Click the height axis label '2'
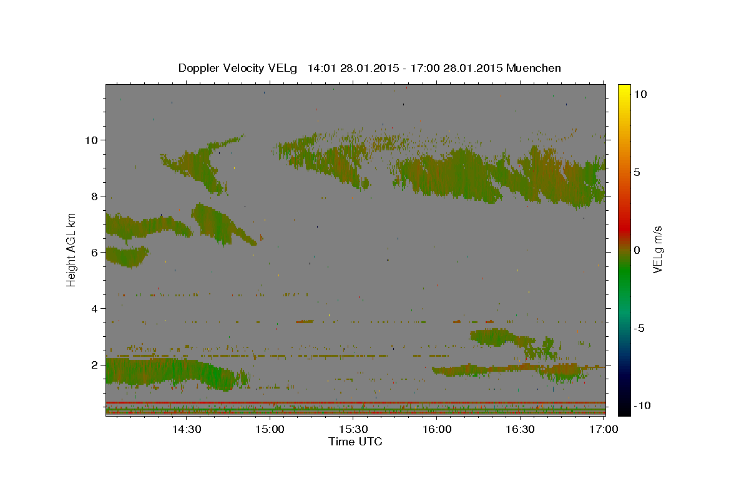Screen dimensions: 749x499 click(x=94, y=364)
